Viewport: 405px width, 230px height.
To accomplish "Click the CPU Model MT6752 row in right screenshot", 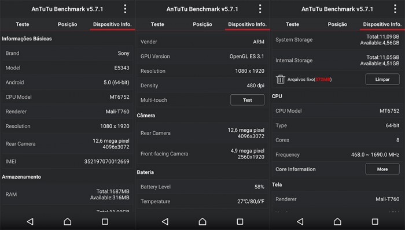I will pyautogui.click(x=337, y=111).
